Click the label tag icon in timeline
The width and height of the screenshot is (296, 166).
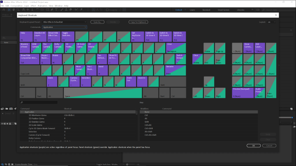16,124
